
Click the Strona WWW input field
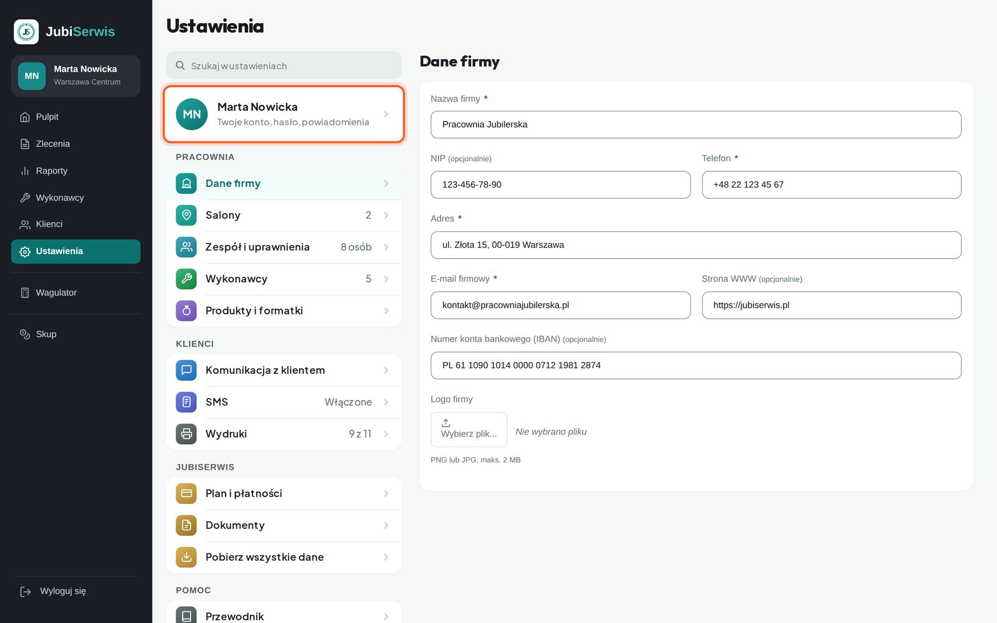coord(831,305)
